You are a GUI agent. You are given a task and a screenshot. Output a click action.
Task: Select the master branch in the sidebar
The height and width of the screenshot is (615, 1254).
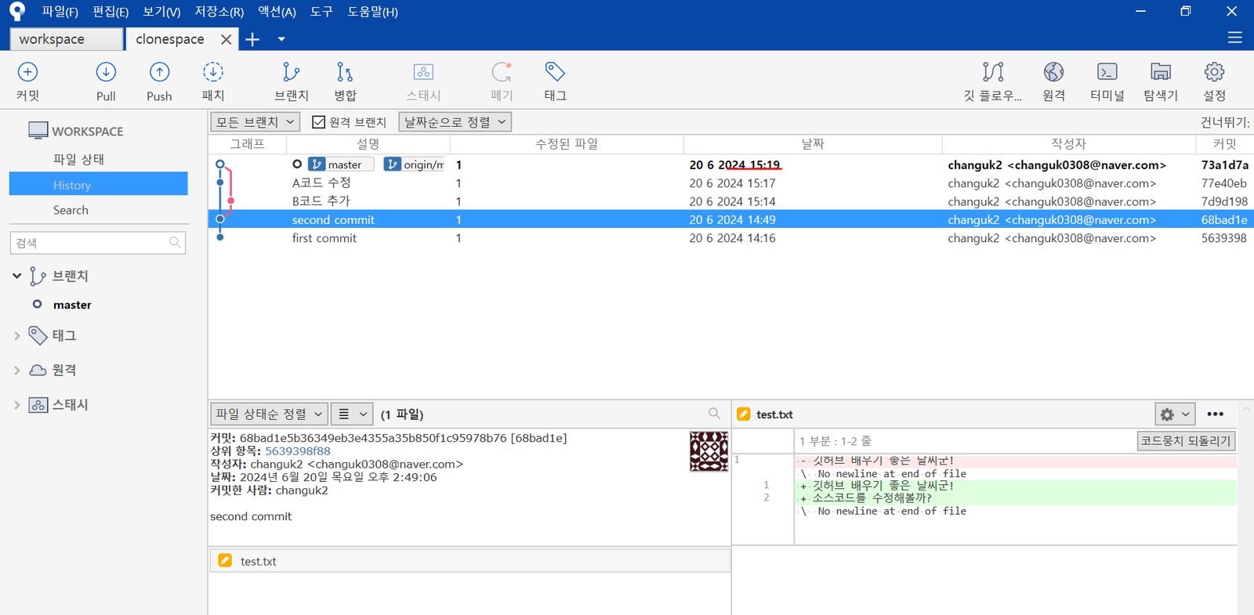72,305
